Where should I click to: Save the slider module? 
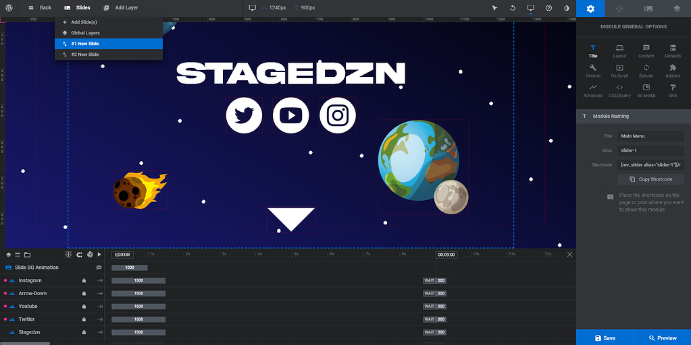coord(605,338)
